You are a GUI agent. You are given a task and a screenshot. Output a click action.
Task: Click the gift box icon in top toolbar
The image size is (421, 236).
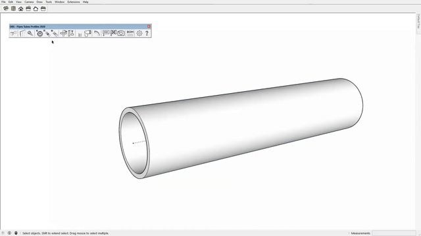pyautogui.click(x=28, y=9)
